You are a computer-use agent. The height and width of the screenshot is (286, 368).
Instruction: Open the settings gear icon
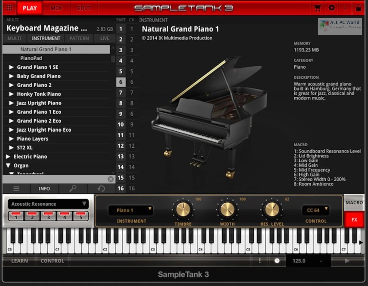coord(332,8)
